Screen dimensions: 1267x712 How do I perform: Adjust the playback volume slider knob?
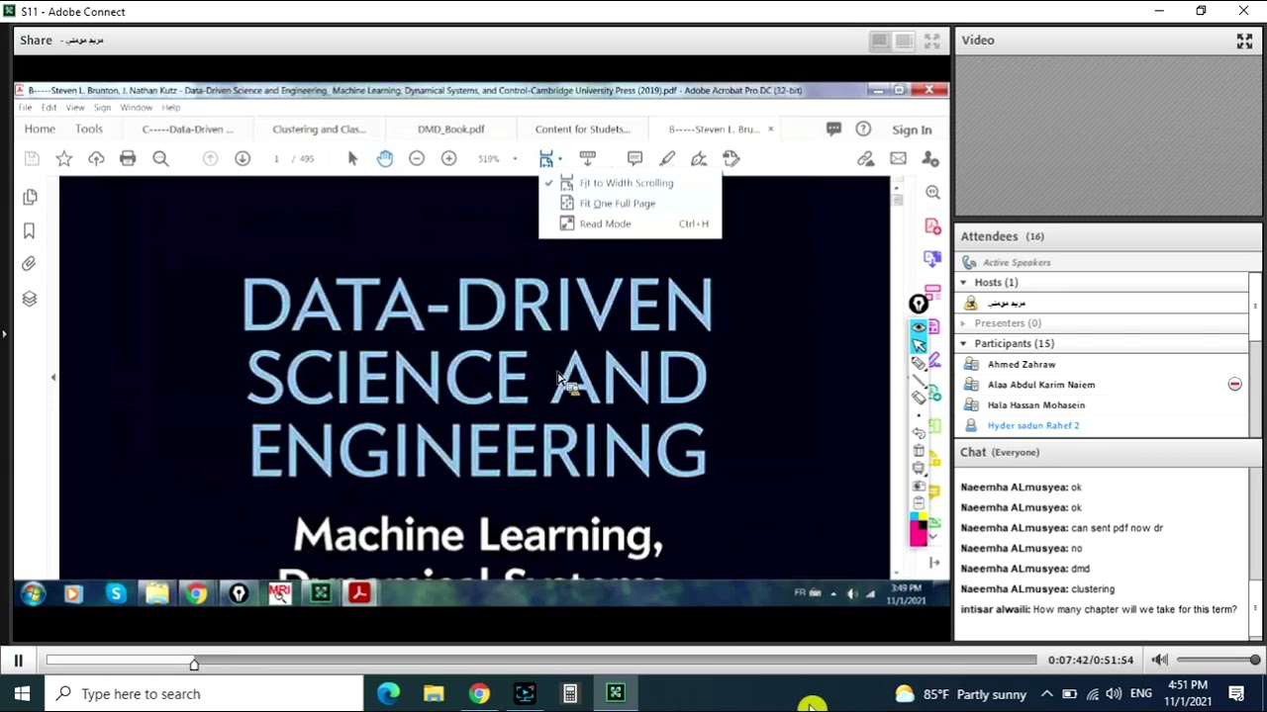coord(1255,660)
